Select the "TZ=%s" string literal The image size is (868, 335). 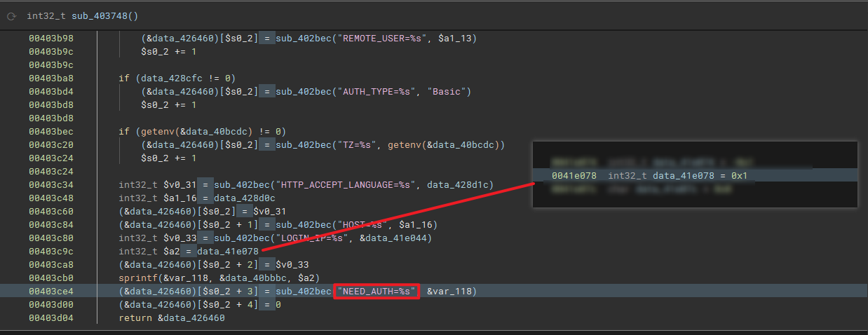point(359,145)
